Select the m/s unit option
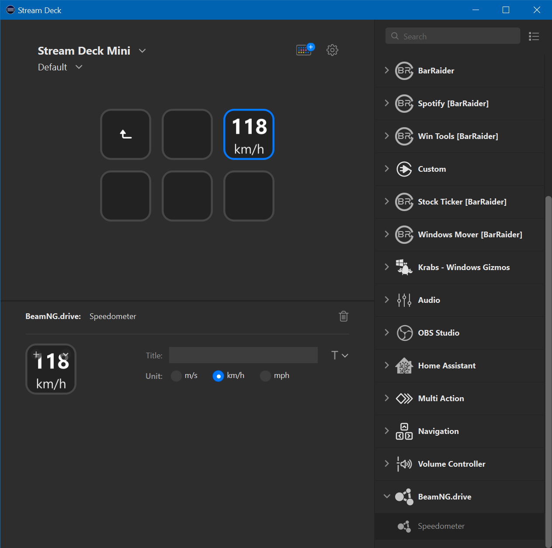Image resolution: width=552 pixels, height=548 pixels. 176,376
